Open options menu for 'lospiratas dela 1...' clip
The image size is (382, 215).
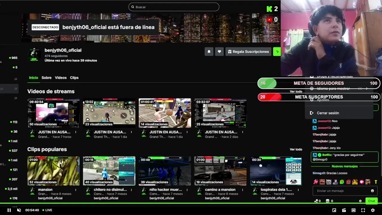[x=298, y=190]
